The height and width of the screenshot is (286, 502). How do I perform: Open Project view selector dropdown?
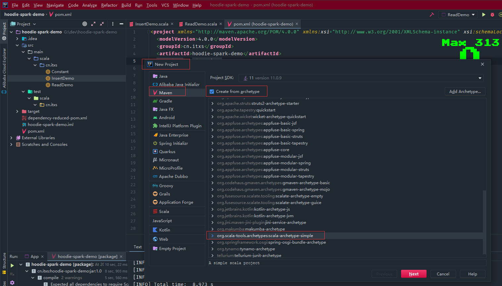tap(23, 24)
